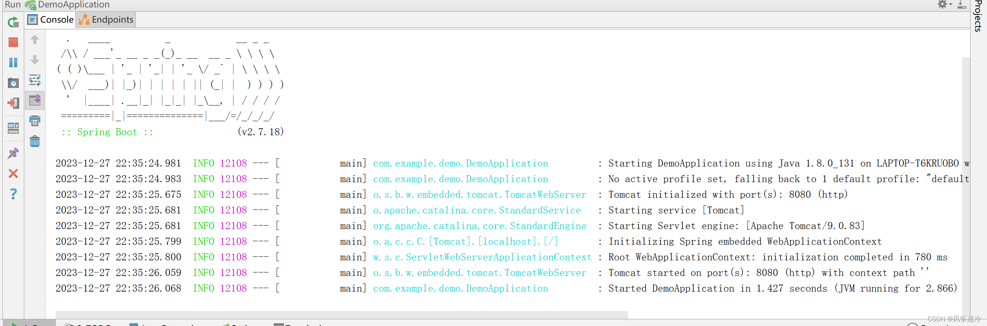Close the run tab with the red X
The width and height of the screenshot is (987, 326).
(13, 173)
